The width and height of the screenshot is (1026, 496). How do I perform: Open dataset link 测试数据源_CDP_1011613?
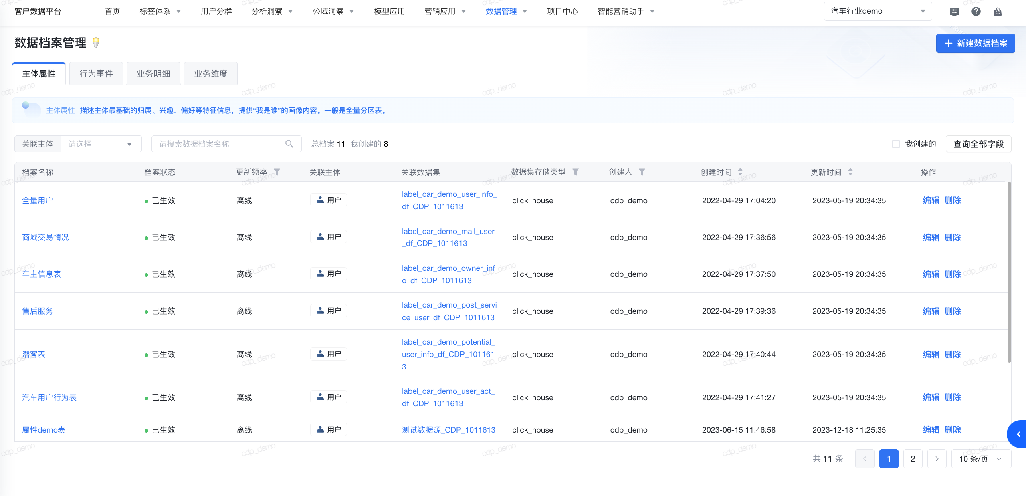tap(448, 430)
